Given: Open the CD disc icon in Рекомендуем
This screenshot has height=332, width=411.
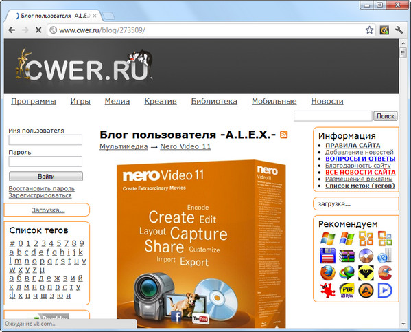Looking at the screenshot, I should [x=366, y=256].
